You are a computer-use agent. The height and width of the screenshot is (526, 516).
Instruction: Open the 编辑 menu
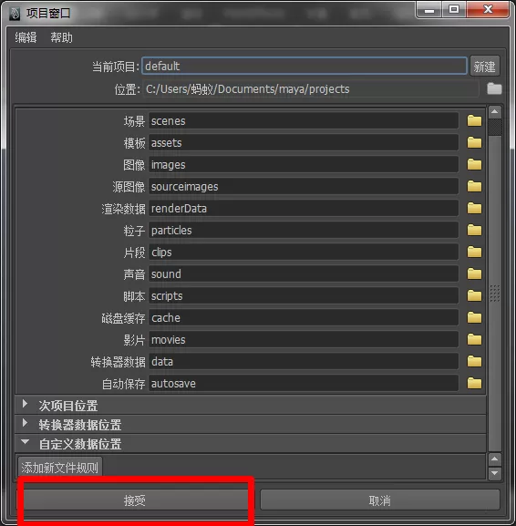(26, 37)
